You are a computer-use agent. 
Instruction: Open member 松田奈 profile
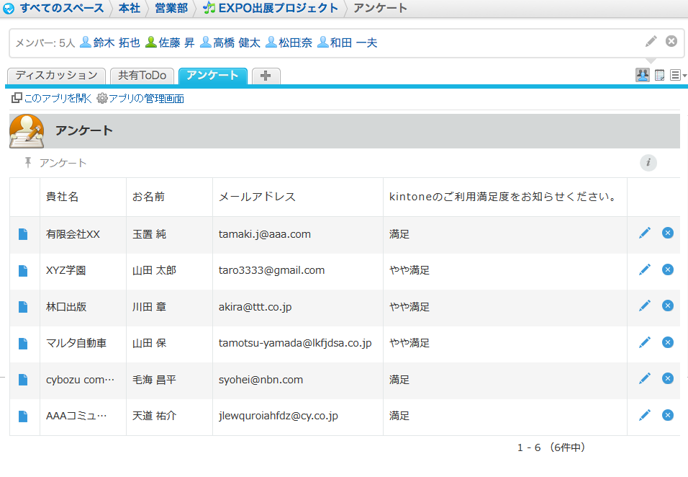click(289, 43)
